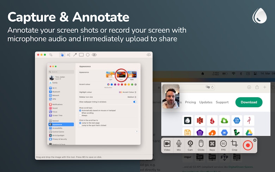This screenshot has width=275, height=172.
Task: Open Sidebar icon size Medium dropdown
Action: (x=132, y=97)
